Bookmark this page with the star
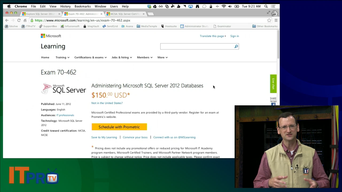This screenshot has height=192, width=342. pyautogui.click(x=269, y=20)
